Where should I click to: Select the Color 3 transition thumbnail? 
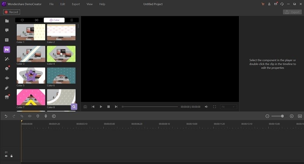[x=31, y=54]
